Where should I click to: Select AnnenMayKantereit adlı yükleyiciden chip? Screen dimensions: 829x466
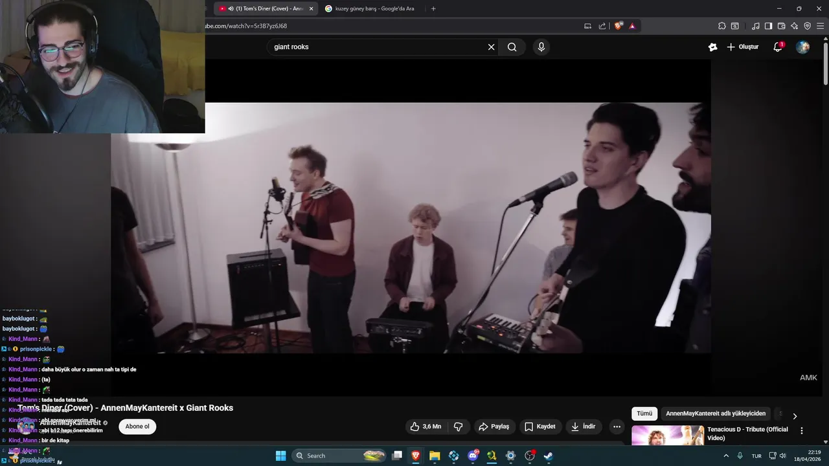click(716, 414)
